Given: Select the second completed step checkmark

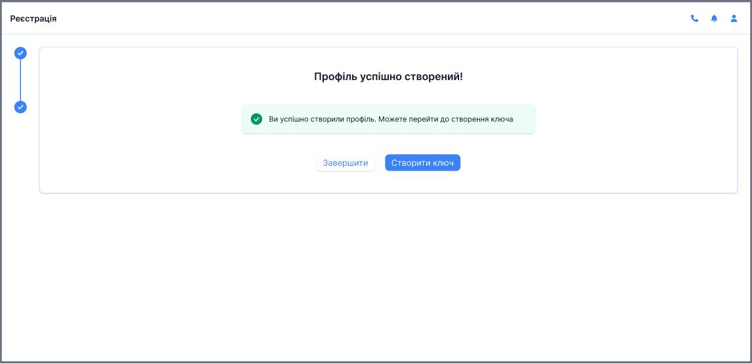Looking at the screenshot, I should pyautogui.click(x=20, y=107).
